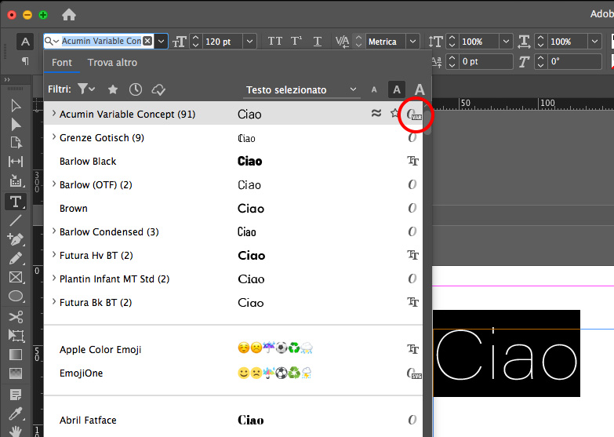Switch to character formatting controls (A)
Image resolution: width=614 pixels, height=437 pixels.
tap(25, 42)
